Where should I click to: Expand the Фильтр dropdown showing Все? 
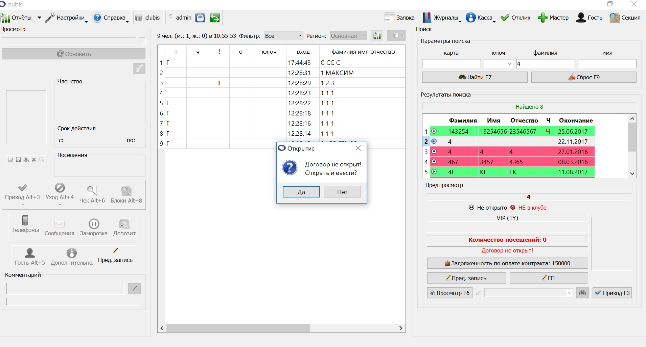click(x=283, y=36)
